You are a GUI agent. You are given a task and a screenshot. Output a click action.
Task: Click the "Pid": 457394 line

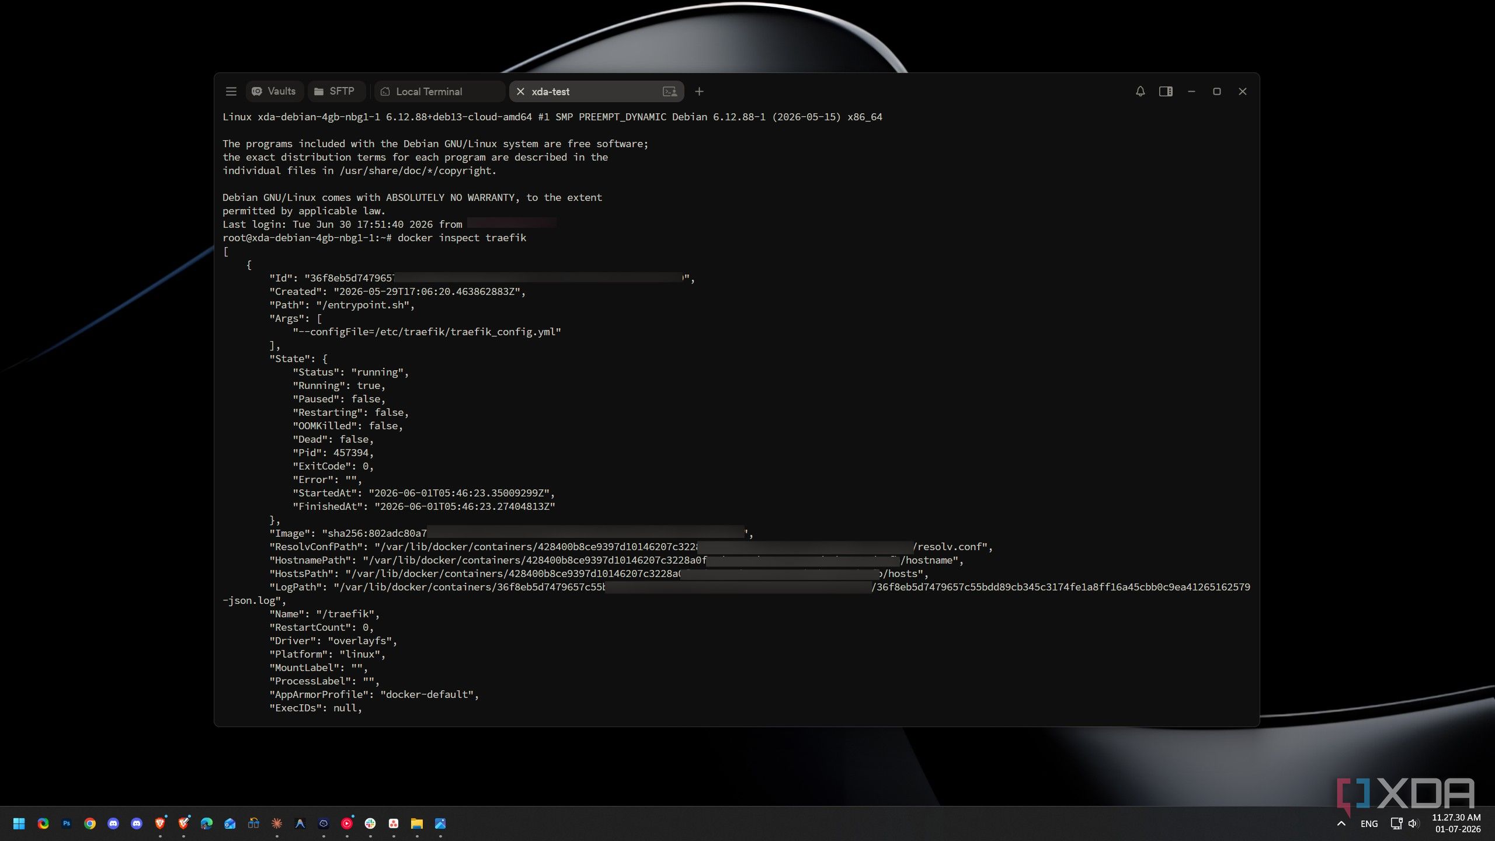coord(333,453)
